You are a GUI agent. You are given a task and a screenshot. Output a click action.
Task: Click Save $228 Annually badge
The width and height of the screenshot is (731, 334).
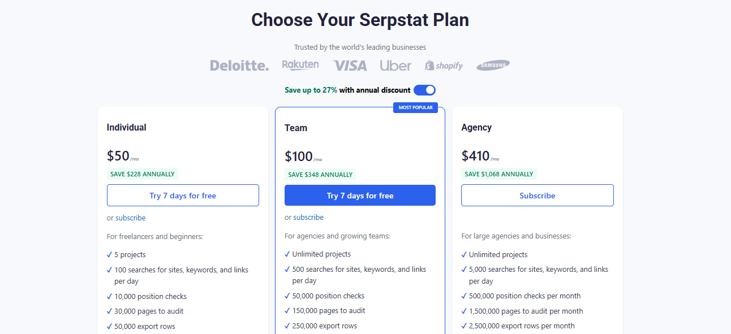click(x=143, y=174)
